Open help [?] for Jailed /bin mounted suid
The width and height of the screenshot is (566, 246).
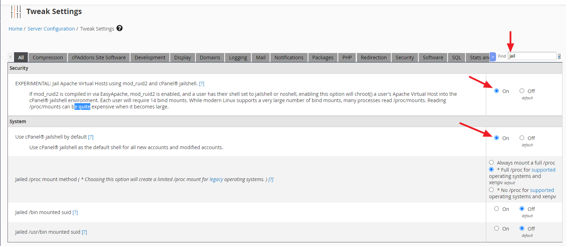click(x=75, y=212)
